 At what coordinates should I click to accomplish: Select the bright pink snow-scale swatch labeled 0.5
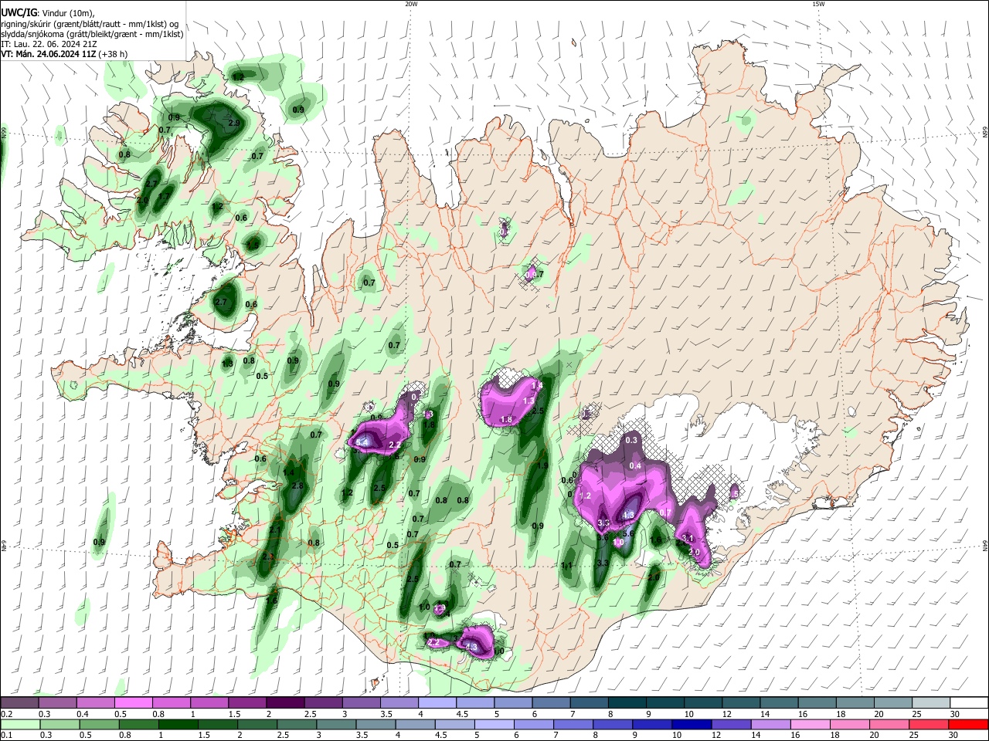pyautogui.click(x=133, y=703)
